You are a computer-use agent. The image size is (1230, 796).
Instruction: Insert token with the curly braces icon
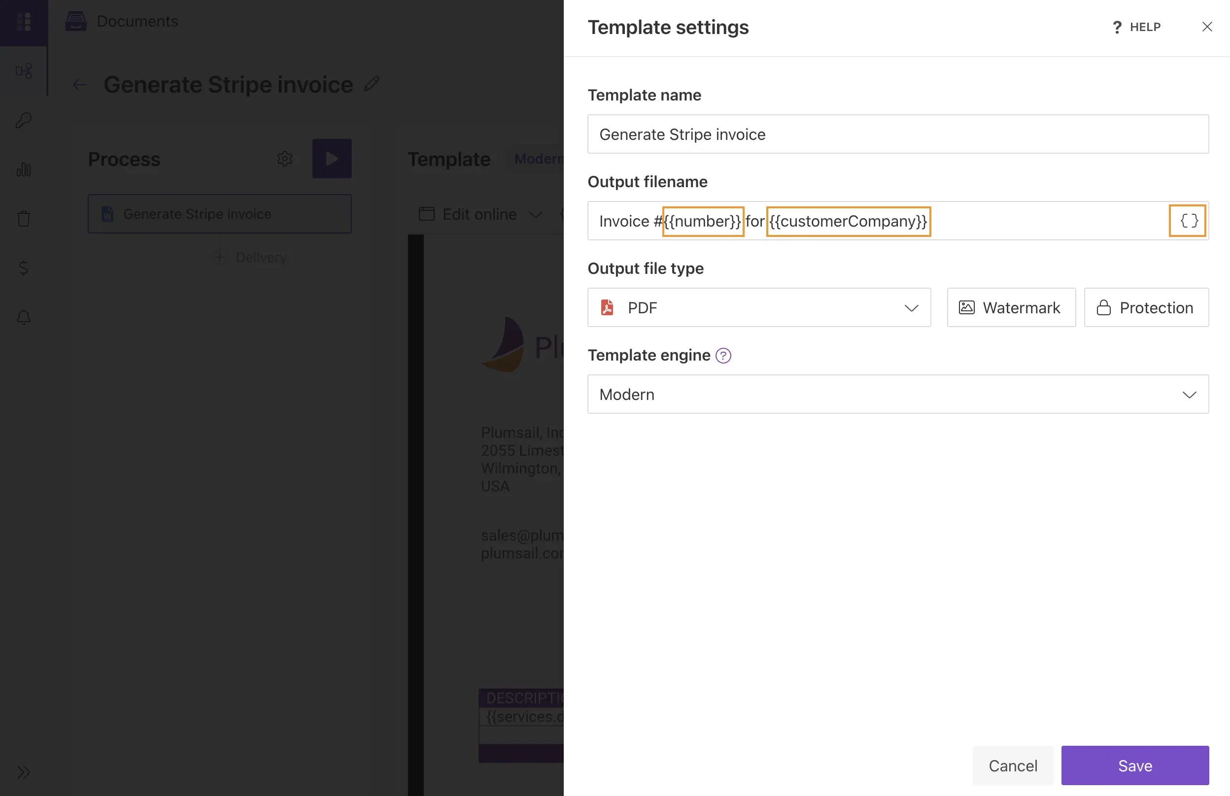pos(1188,221)
